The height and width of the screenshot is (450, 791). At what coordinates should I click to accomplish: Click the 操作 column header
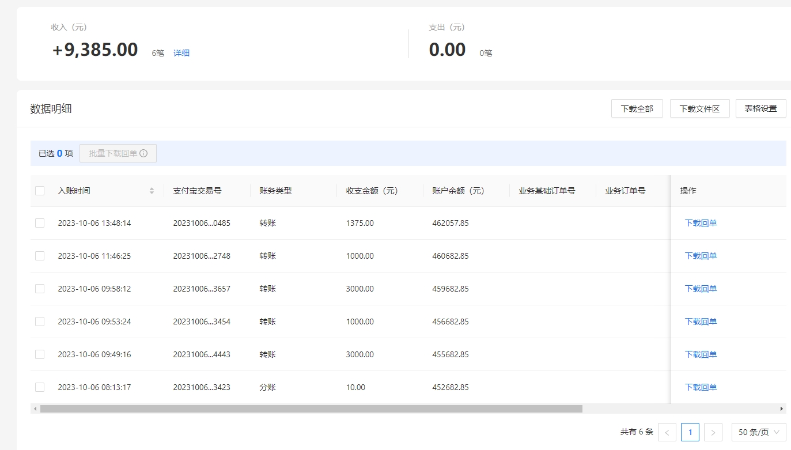pos(688,191)
